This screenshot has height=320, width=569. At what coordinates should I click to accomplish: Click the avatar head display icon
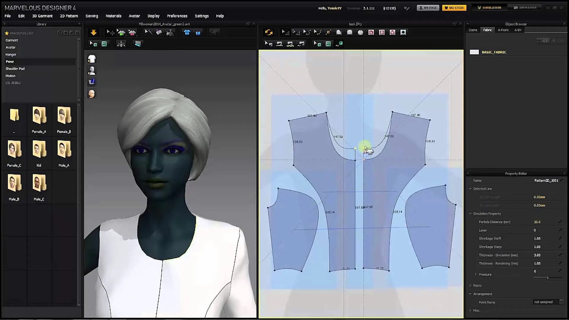tap(92, 94)
